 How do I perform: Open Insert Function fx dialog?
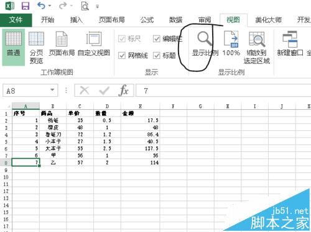point(124,91)
